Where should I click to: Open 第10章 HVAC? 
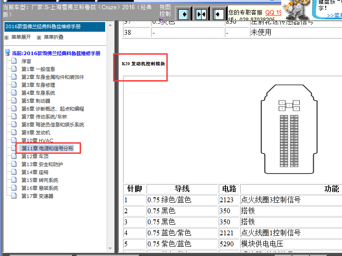[37, 141]
